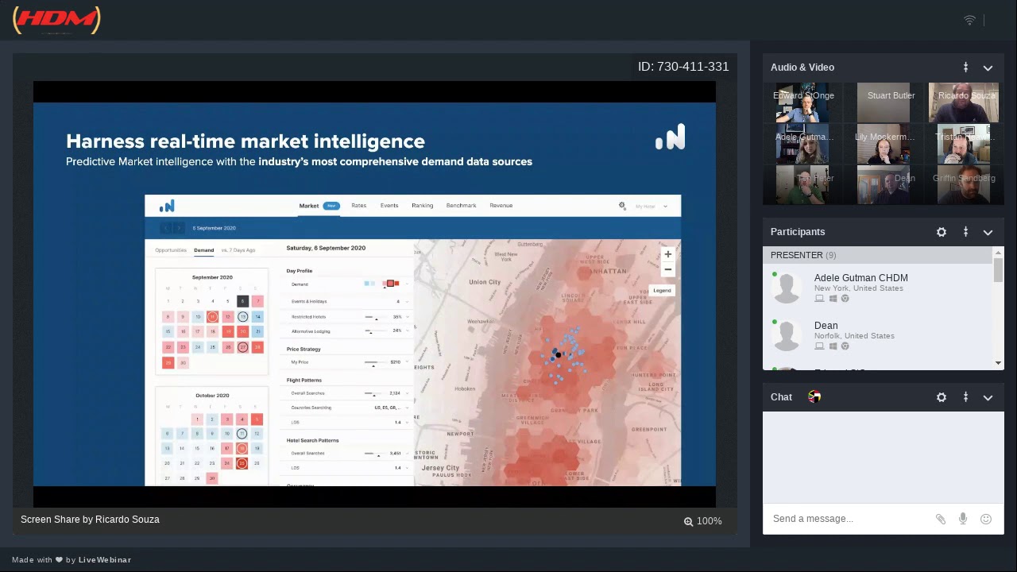Click the Legend button on the map
1017x572 pixels.
tap(662, 291)
